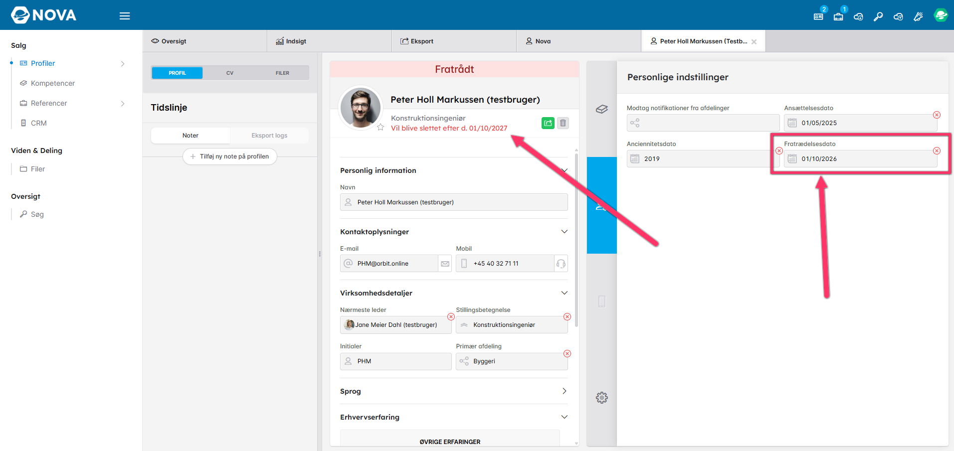The image size is (954, 451).
Task: Click the green share profile button
Action: point(548,123)
